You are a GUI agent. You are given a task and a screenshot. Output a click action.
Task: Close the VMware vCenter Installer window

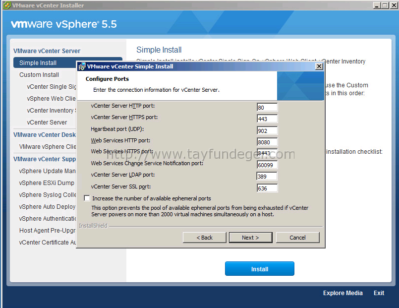pos(394,5)
